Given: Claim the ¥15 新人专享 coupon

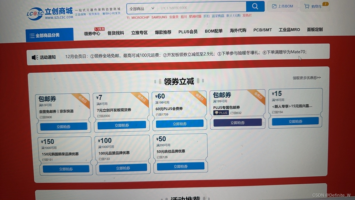Looking at the screenshot, I should tap(295, 121).
